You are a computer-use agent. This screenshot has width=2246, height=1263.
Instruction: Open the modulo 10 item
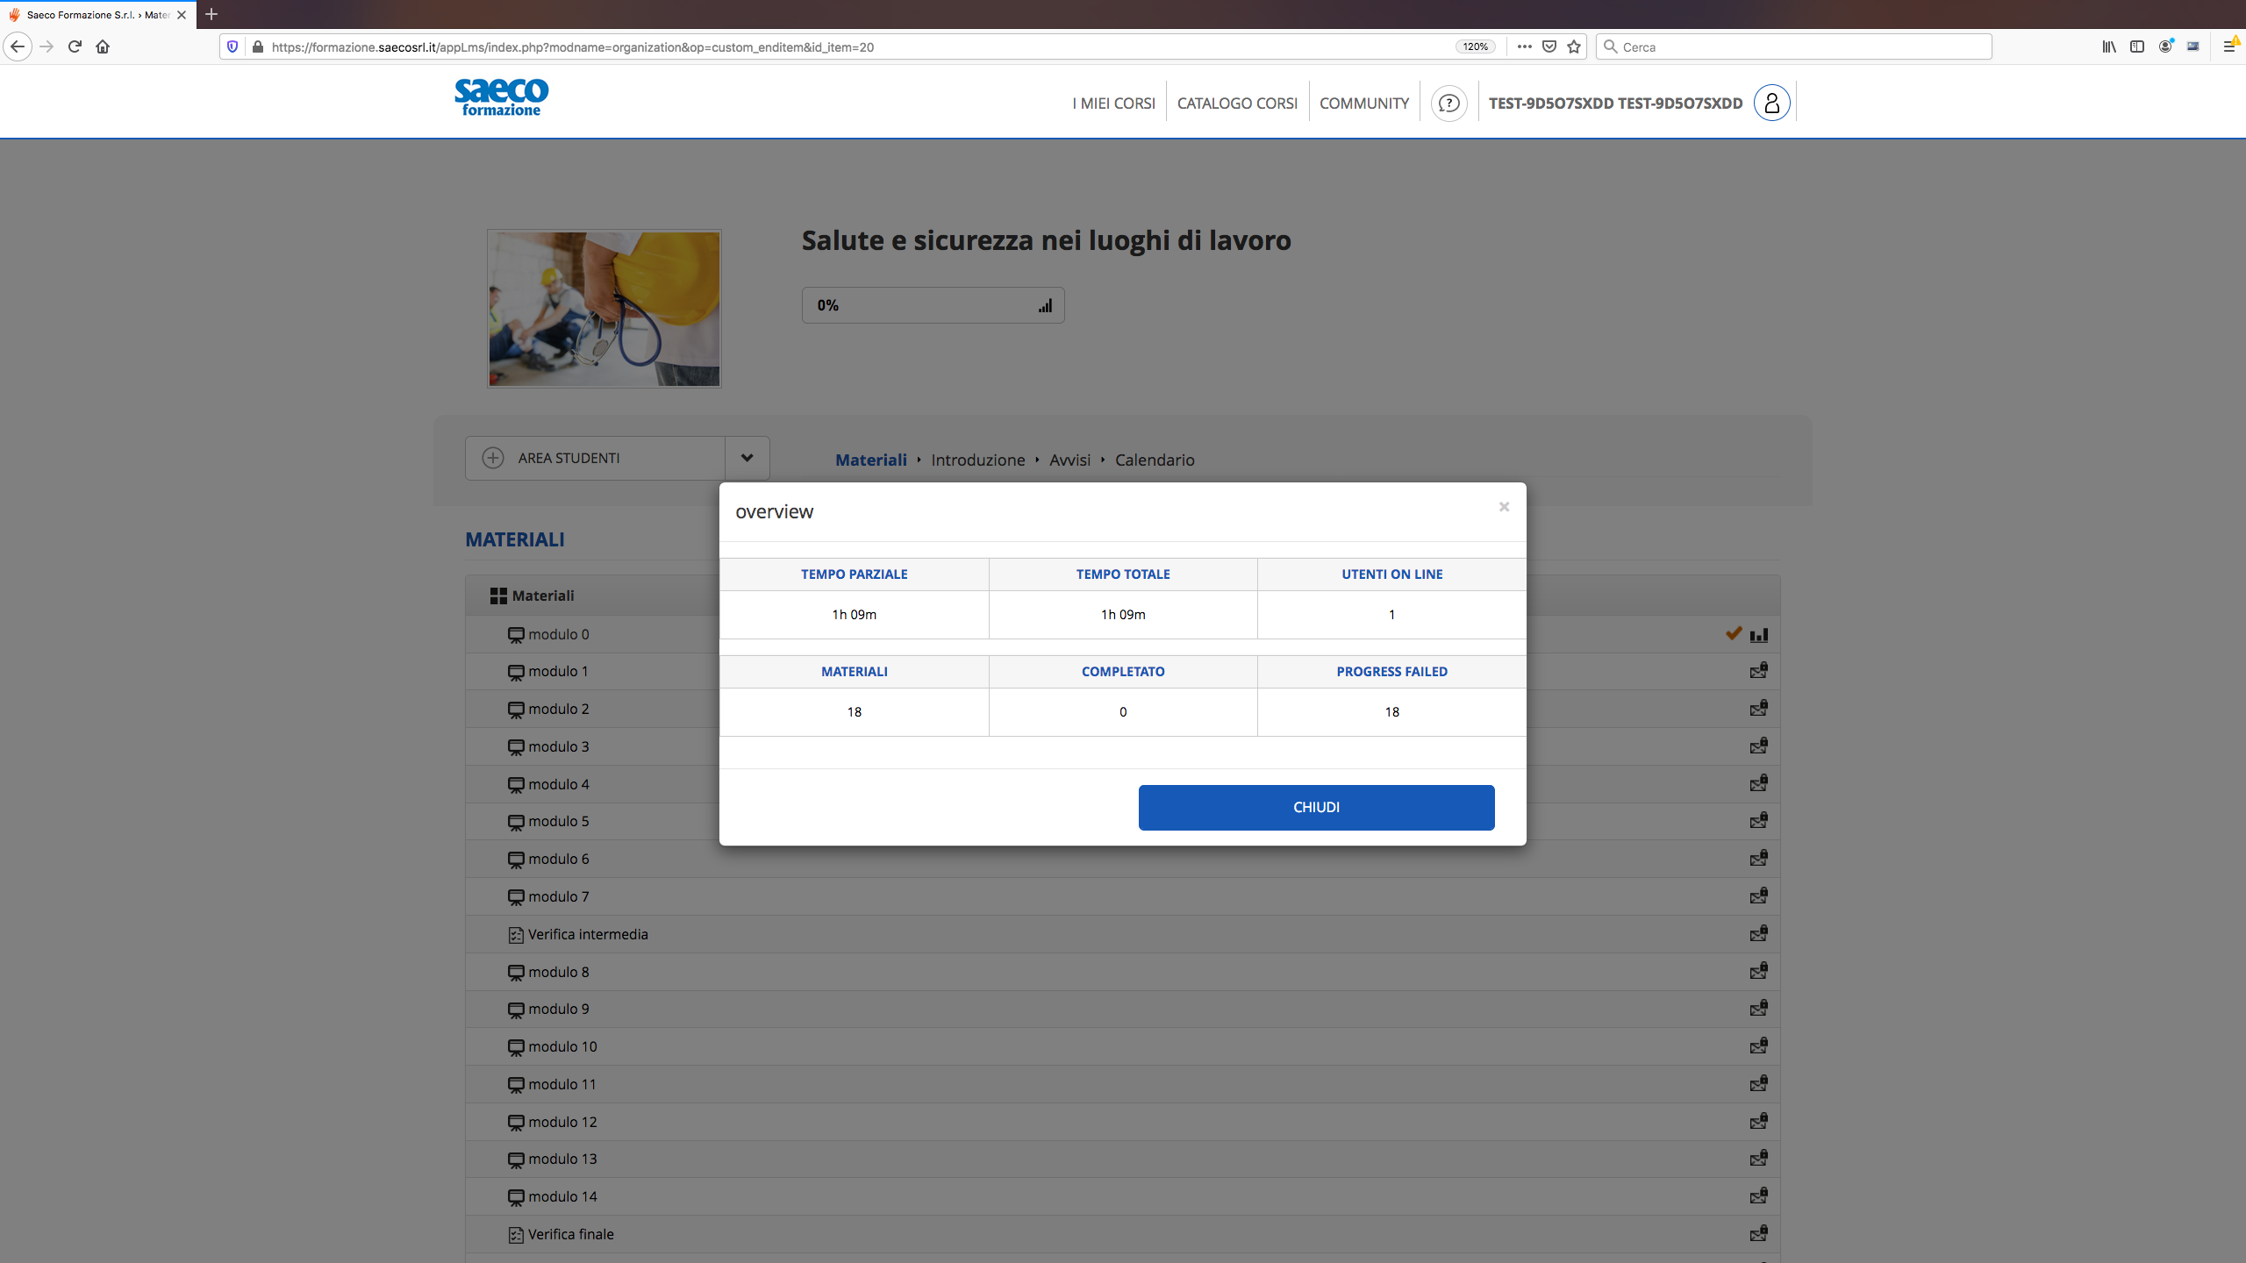pyautogui.click(x=562, y=1046)
